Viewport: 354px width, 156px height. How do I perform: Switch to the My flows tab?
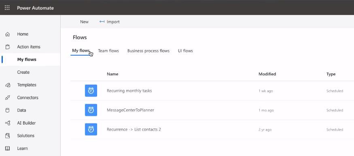coord(81,50)
